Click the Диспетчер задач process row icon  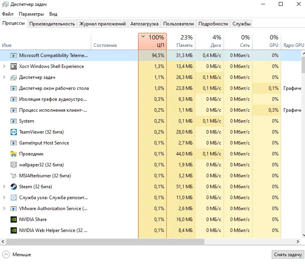(x=13, y=77)
